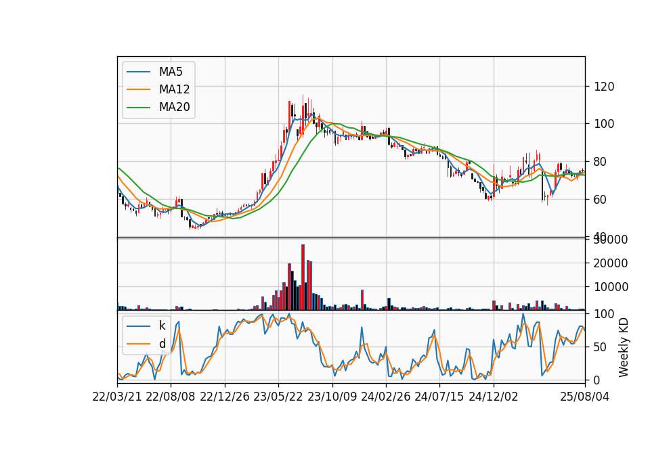Click the 100 price axis tick label
The height and width of the screenshot is (467, 650).
604,124
